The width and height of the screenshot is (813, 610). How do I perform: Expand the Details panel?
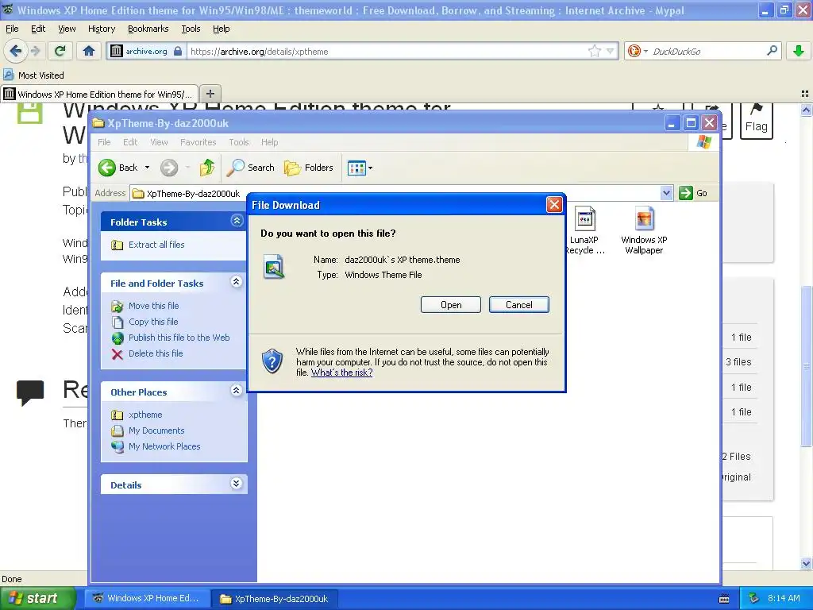coord(237,484)
